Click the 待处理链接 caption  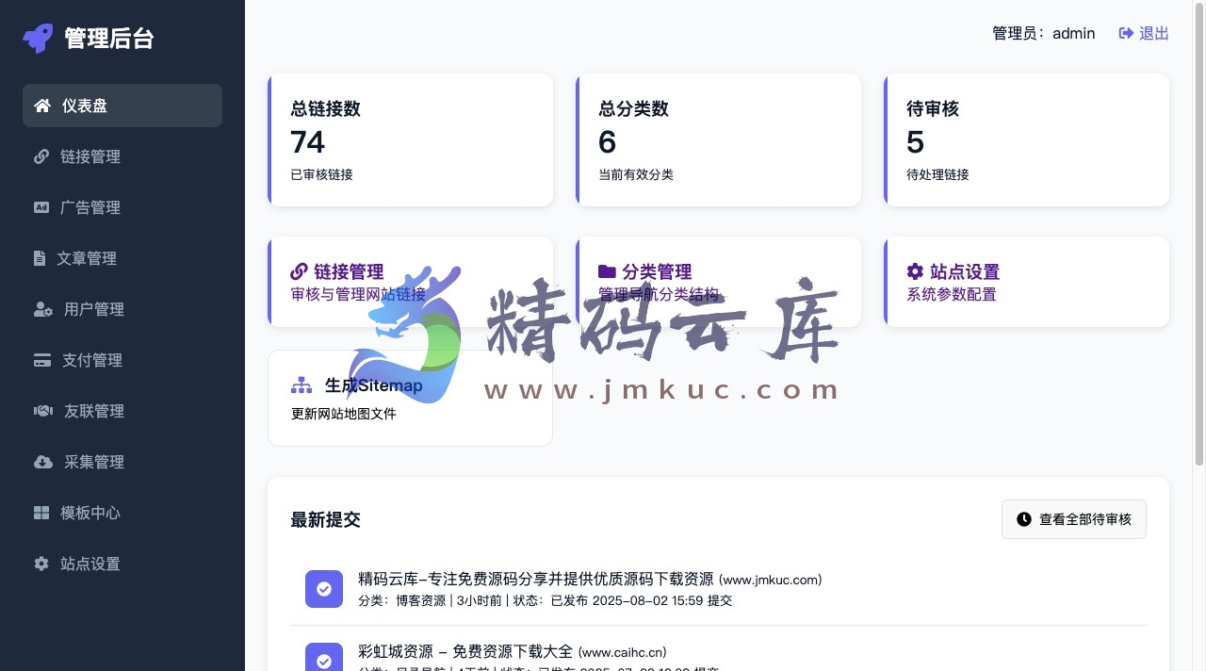[x=937, y=174]
